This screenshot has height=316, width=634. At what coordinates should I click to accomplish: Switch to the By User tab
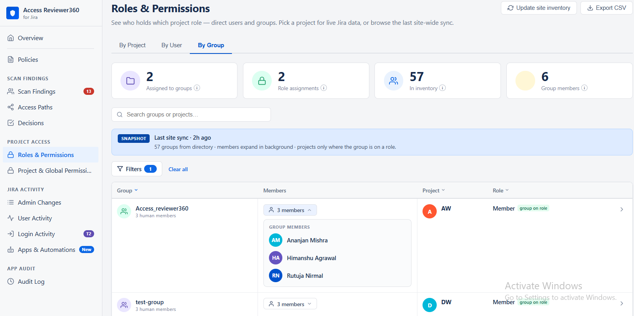pos(172,45)
